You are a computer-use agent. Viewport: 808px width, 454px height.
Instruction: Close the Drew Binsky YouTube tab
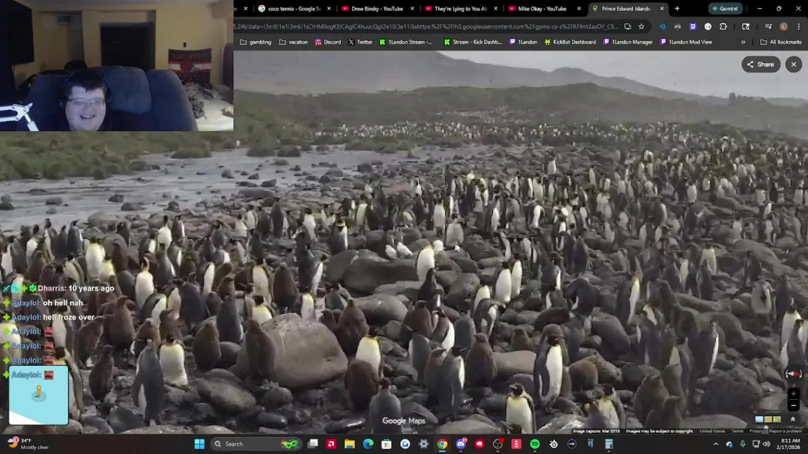pos(412,9)
